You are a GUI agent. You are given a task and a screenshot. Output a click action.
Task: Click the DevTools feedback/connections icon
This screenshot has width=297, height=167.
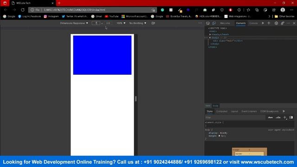(283, 23)
